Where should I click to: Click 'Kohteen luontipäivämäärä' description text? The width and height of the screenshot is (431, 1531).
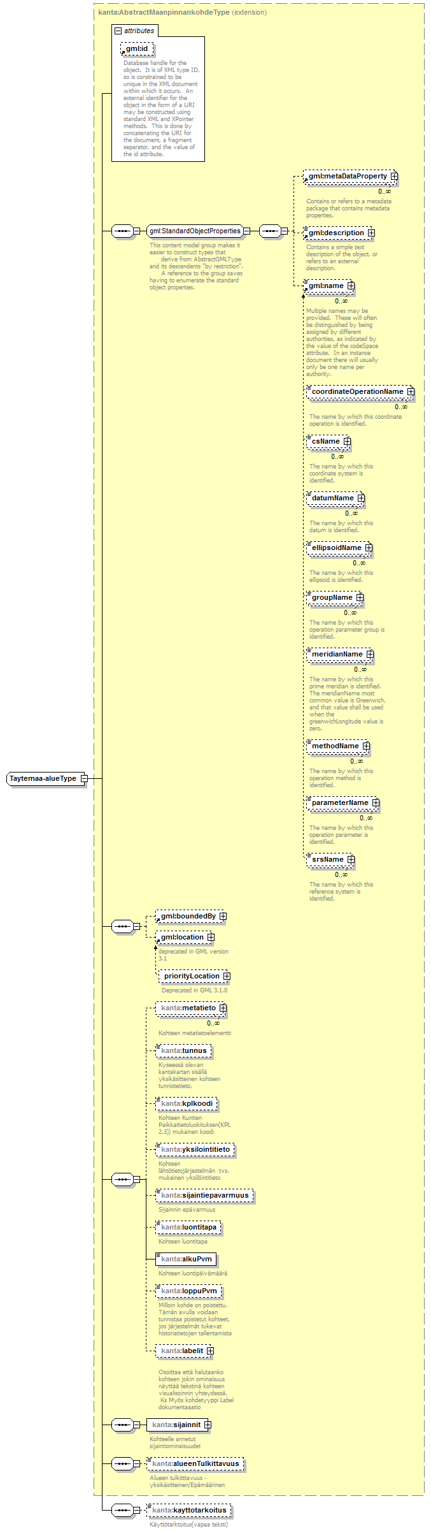click(193, 1273)
